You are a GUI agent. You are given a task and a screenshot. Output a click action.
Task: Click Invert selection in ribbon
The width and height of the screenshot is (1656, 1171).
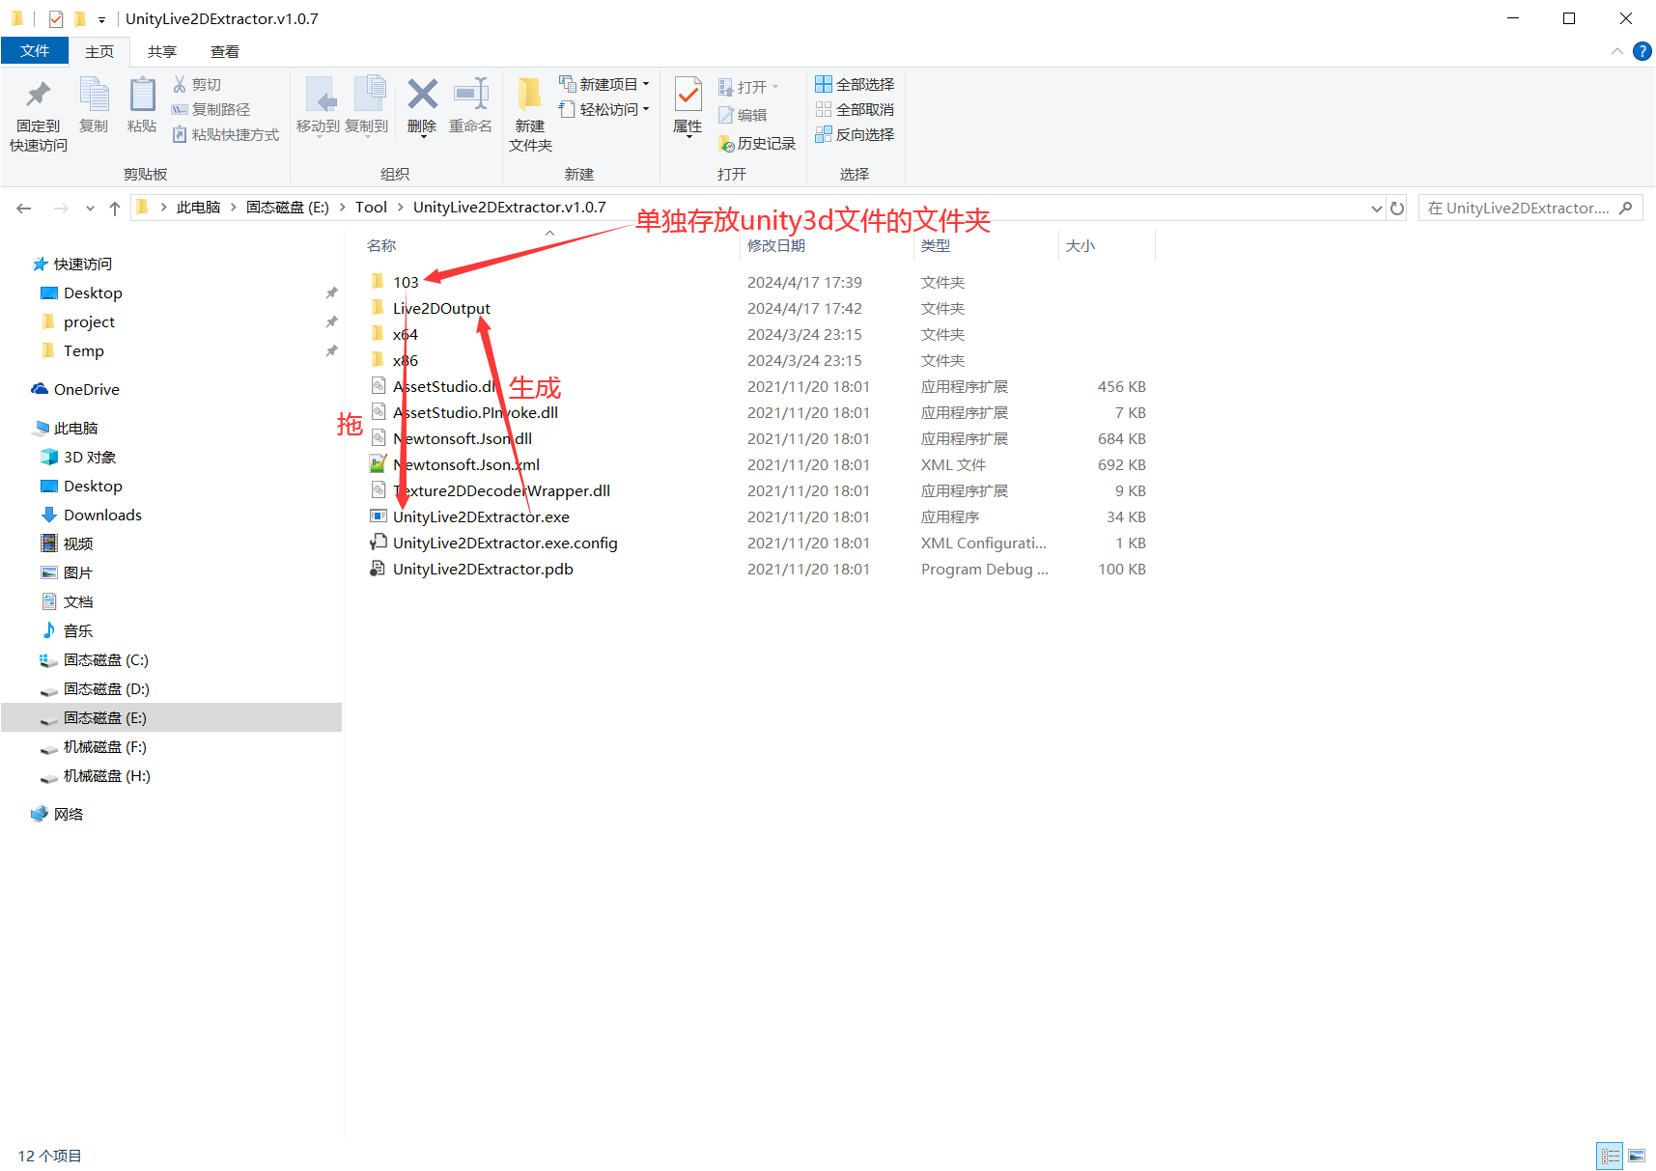855,134
